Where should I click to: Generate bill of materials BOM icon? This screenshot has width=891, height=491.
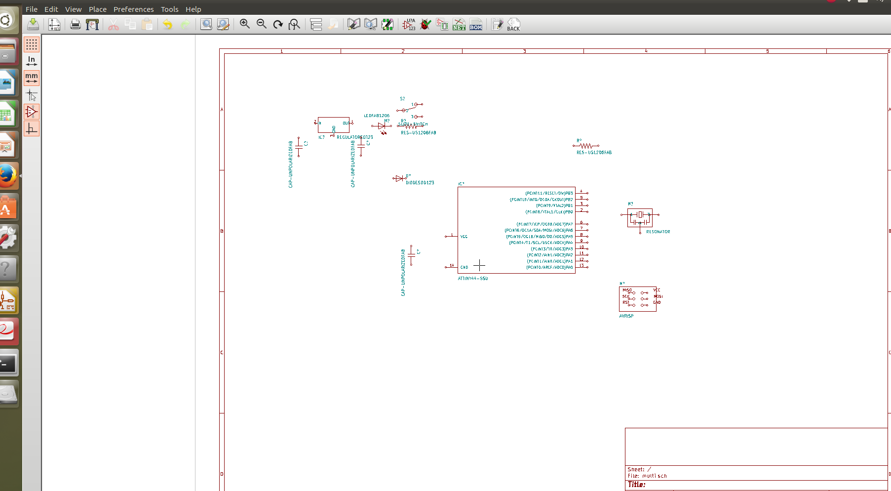(x=476, y=24)
